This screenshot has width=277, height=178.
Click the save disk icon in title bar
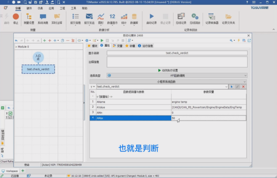point(35,2)
